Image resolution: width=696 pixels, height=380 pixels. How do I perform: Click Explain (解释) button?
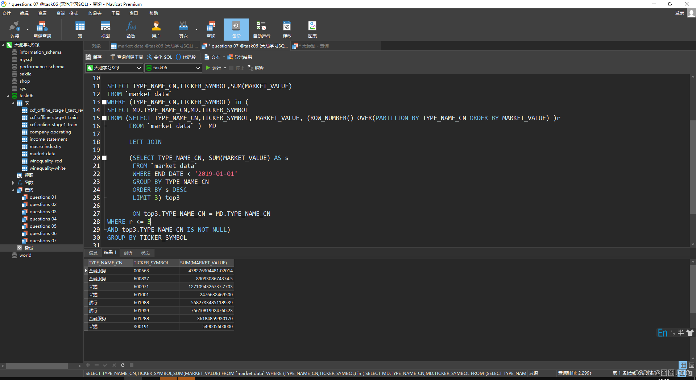click(256, 68)
